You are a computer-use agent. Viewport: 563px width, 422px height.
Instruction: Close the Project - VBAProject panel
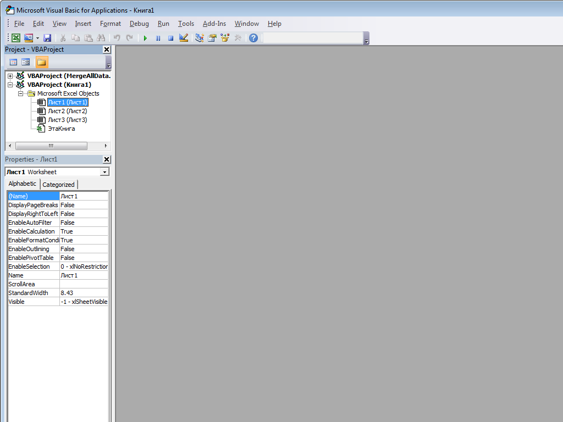pyautogui.click(x=107, y=49)
